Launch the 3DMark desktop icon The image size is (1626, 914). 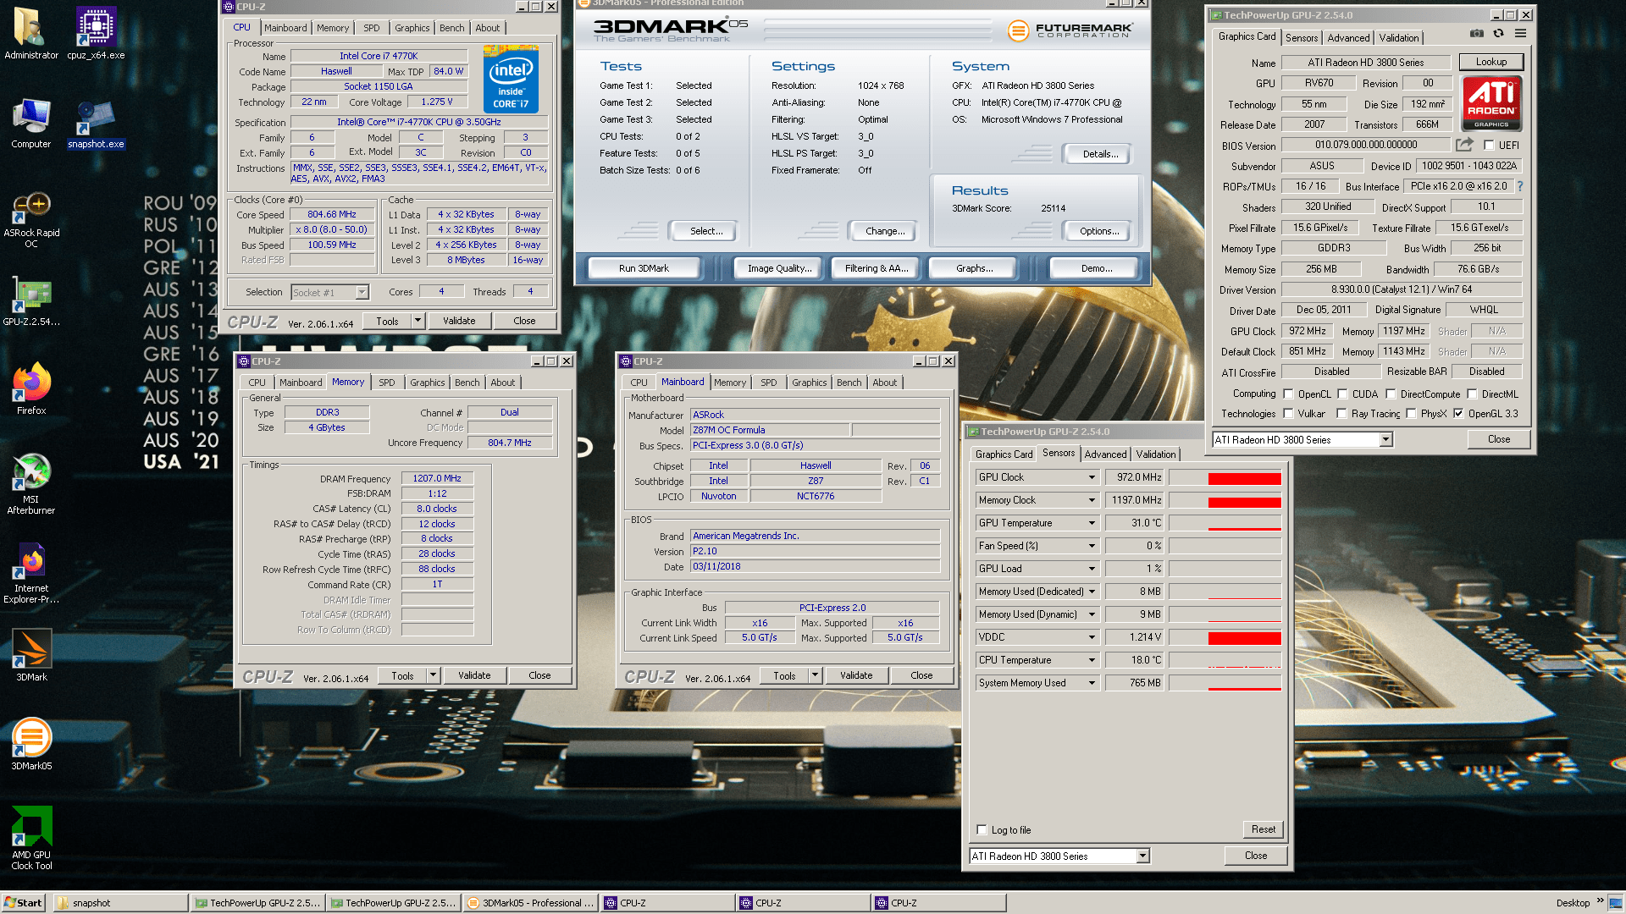[x=31, y=654]
